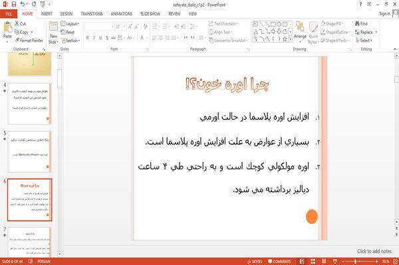Toggle center text alignment
The height and width of the screenshot is (265, 399).
click(160, 38)
